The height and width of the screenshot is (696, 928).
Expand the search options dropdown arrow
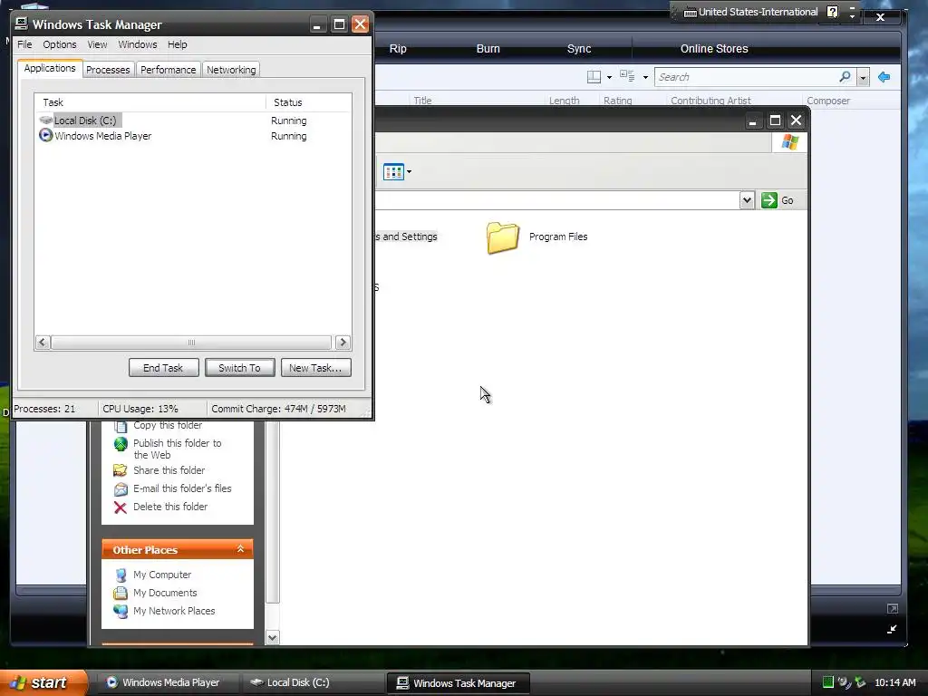[863, 77]
